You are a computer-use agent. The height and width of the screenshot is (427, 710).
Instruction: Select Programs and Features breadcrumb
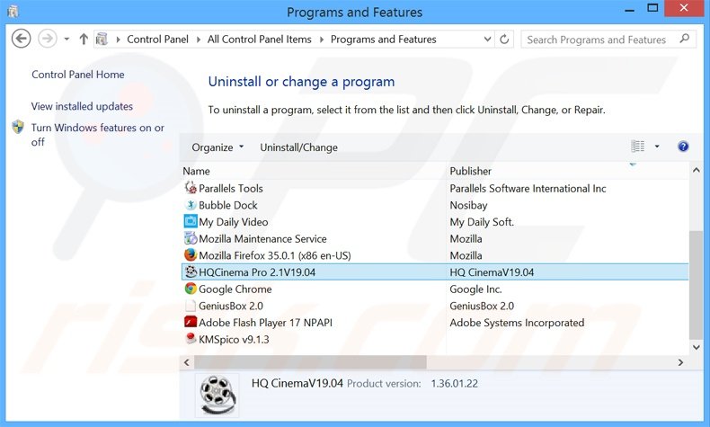tap(384, 40)
